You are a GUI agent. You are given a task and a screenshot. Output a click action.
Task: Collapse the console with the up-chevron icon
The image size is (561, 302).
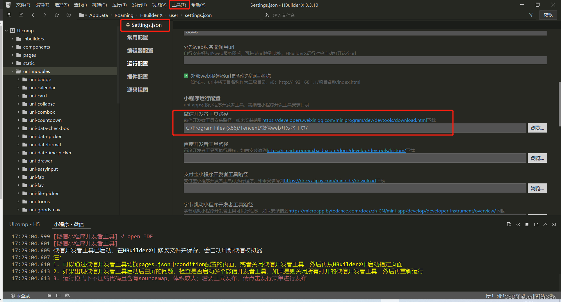545,224
